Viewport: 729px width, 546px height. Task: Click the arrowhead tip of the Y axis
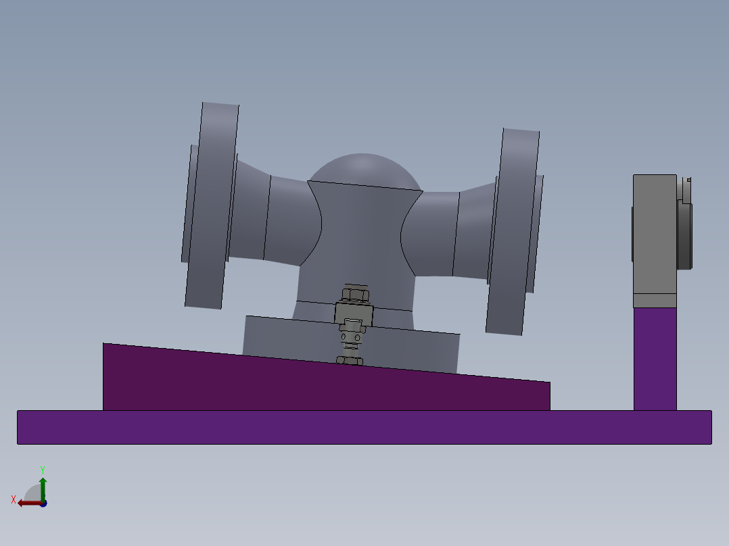pyautogui.click(x=43, y=478)
